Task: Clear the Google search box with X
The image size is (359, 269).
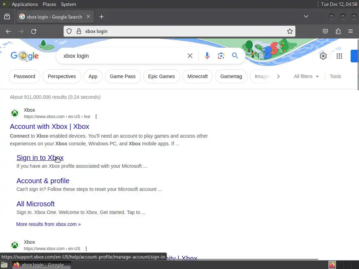Action: pyautogui.click(x=190, y=56)
